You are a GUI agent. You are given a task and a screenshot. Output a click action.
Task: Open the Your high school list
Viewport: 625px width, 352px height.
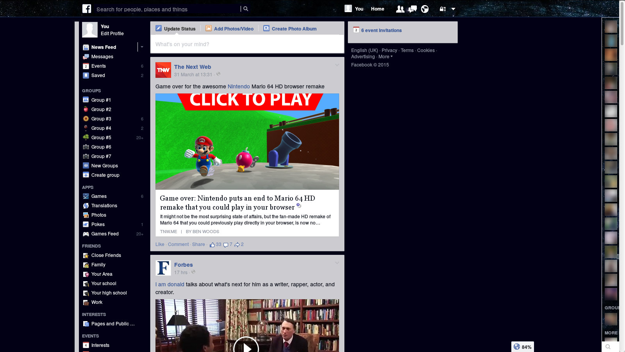tap(109, 293)
